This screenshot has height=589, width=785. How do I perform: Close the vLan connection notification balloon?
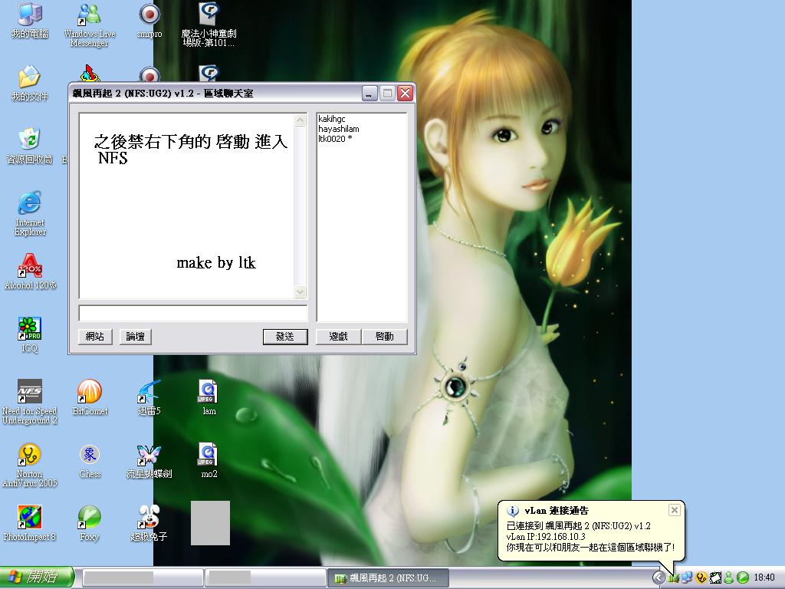point(674,510)
